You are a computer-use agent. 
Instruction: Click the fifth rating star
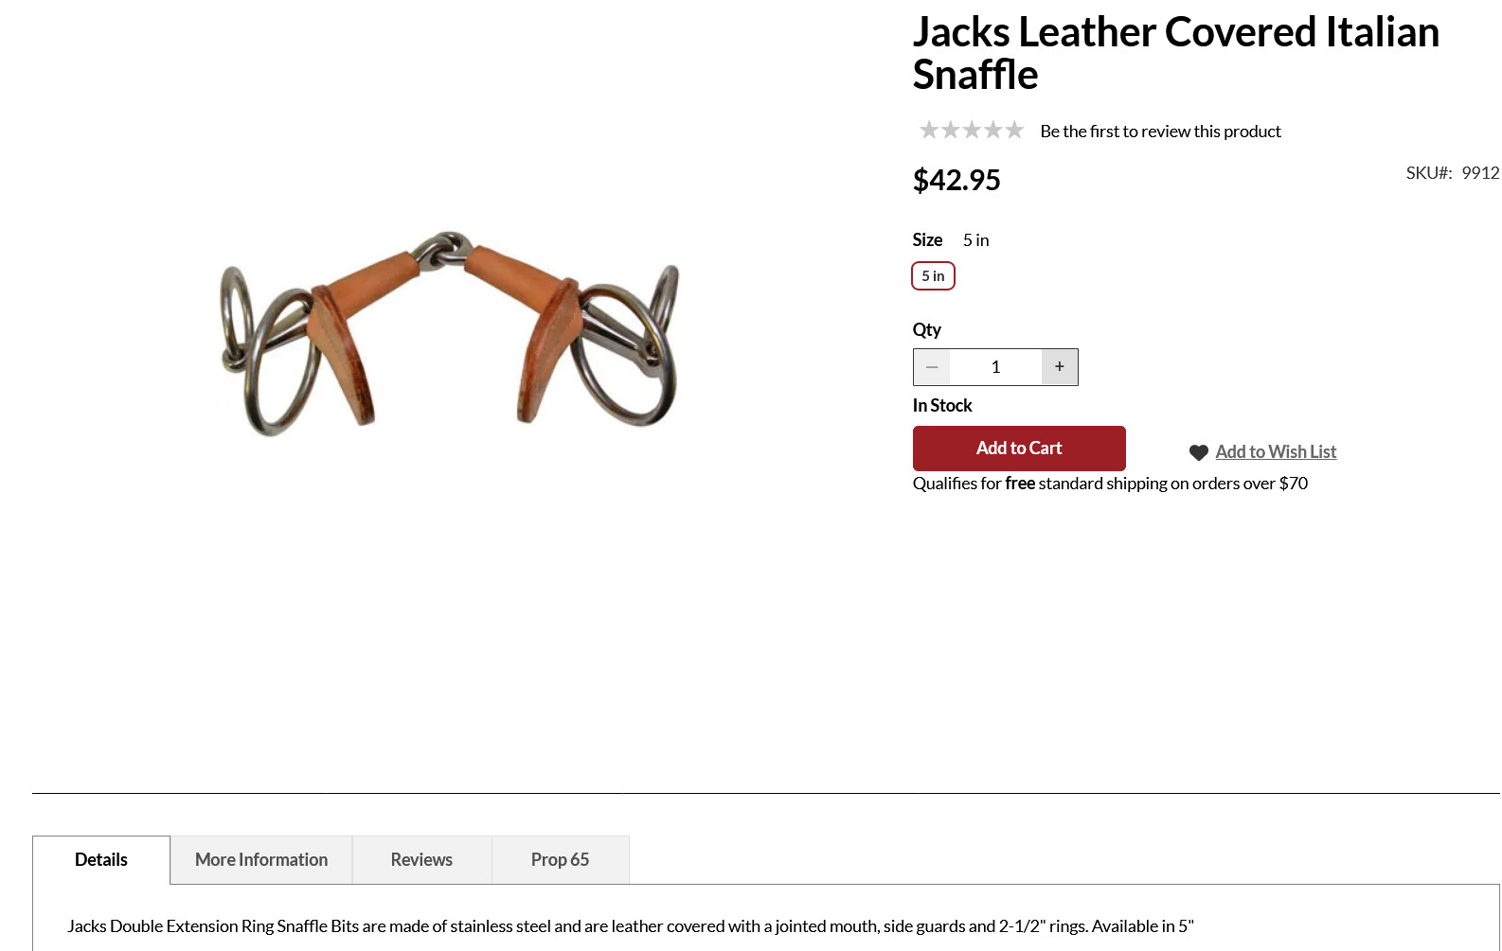point(1014,130)
